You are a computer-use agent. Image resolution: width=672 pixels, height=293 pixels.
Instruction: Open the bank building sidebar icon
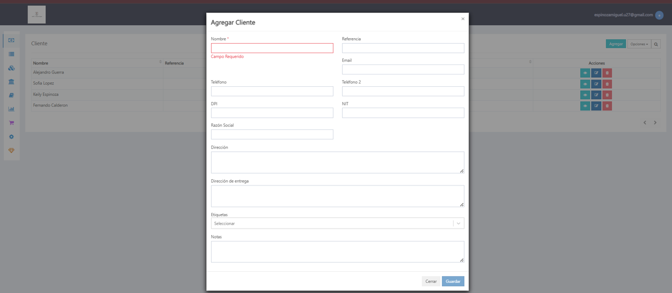coord(11,82)
